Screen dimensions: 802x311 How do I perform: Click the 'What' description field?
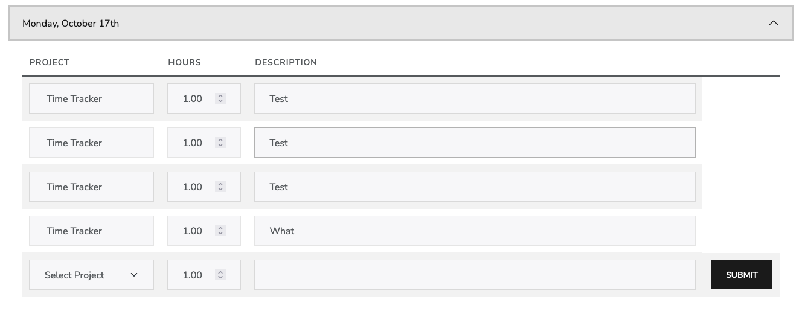475,231
